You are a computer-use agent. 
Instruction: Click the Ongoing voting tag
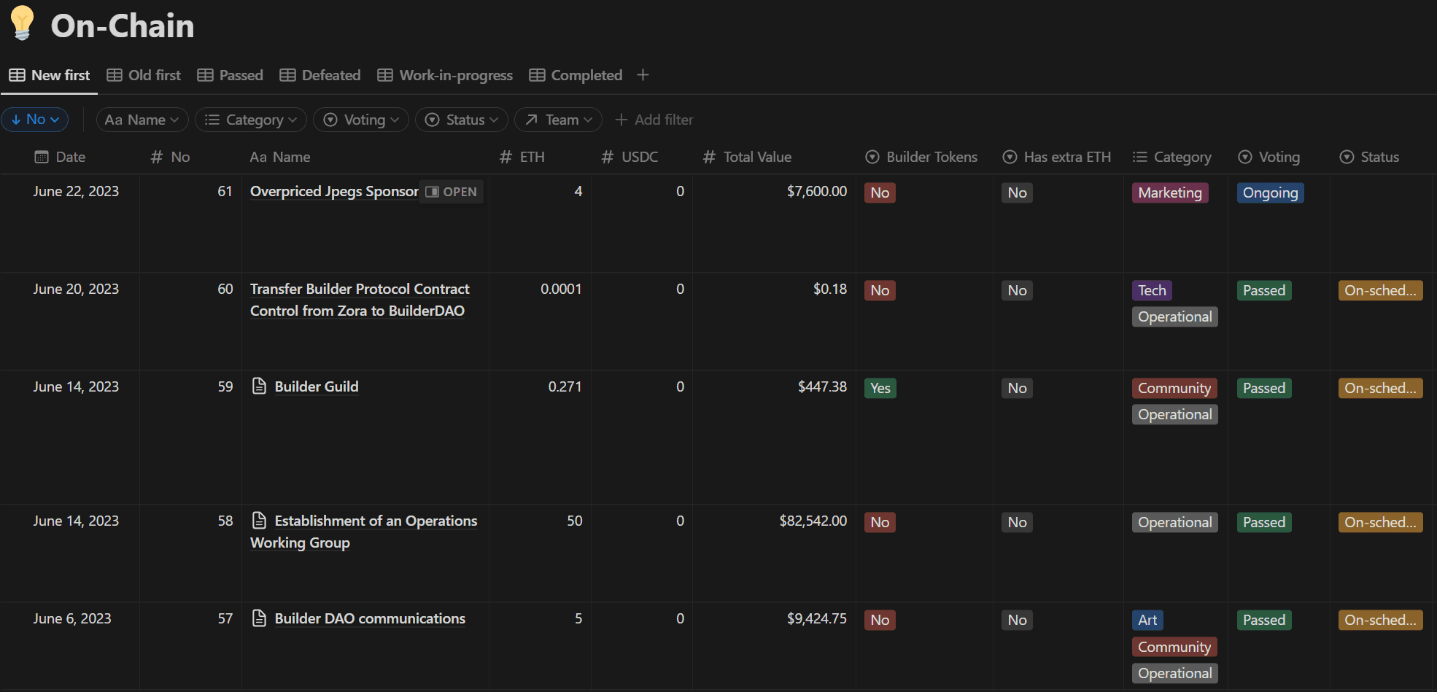[1270, 193]
